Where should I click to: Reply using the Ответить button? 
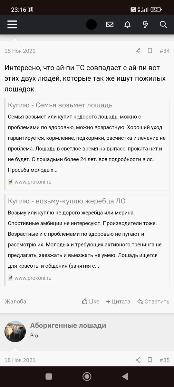click(x=153, y=302)
